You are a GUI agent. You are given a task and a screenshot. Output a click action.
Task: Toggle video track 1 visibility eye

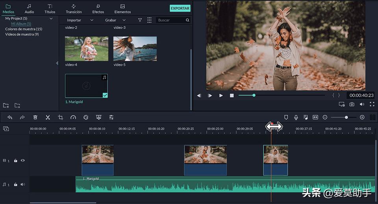(23, 160)
